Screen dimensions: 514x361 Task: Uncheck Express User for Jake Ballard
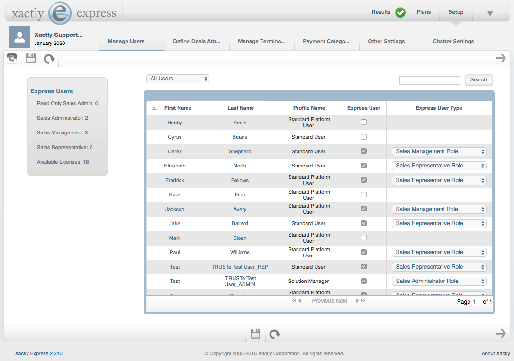364,223
